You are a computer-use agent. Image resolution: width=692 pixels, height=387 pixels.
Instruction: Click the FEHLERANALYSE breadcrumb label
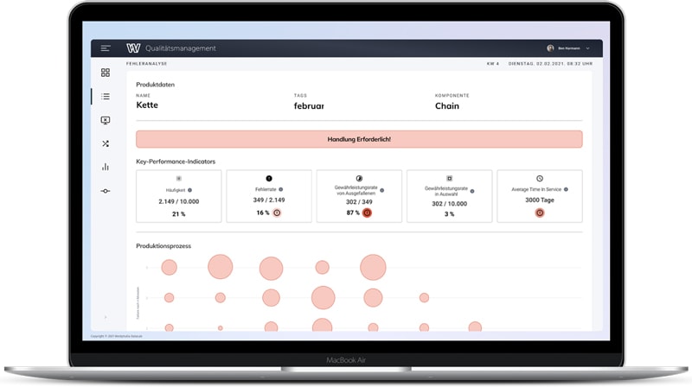click(x=146, y=64)
